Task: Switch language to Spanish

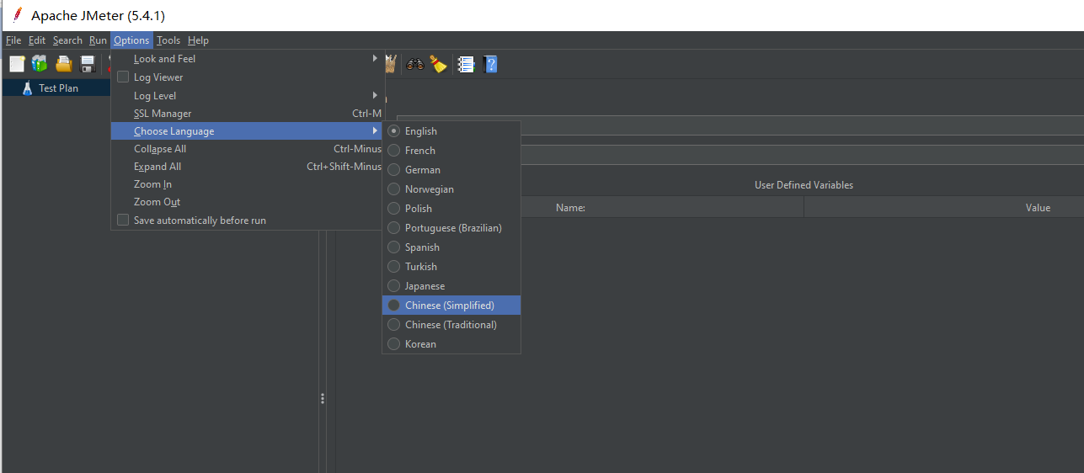Action: [451, 247]
